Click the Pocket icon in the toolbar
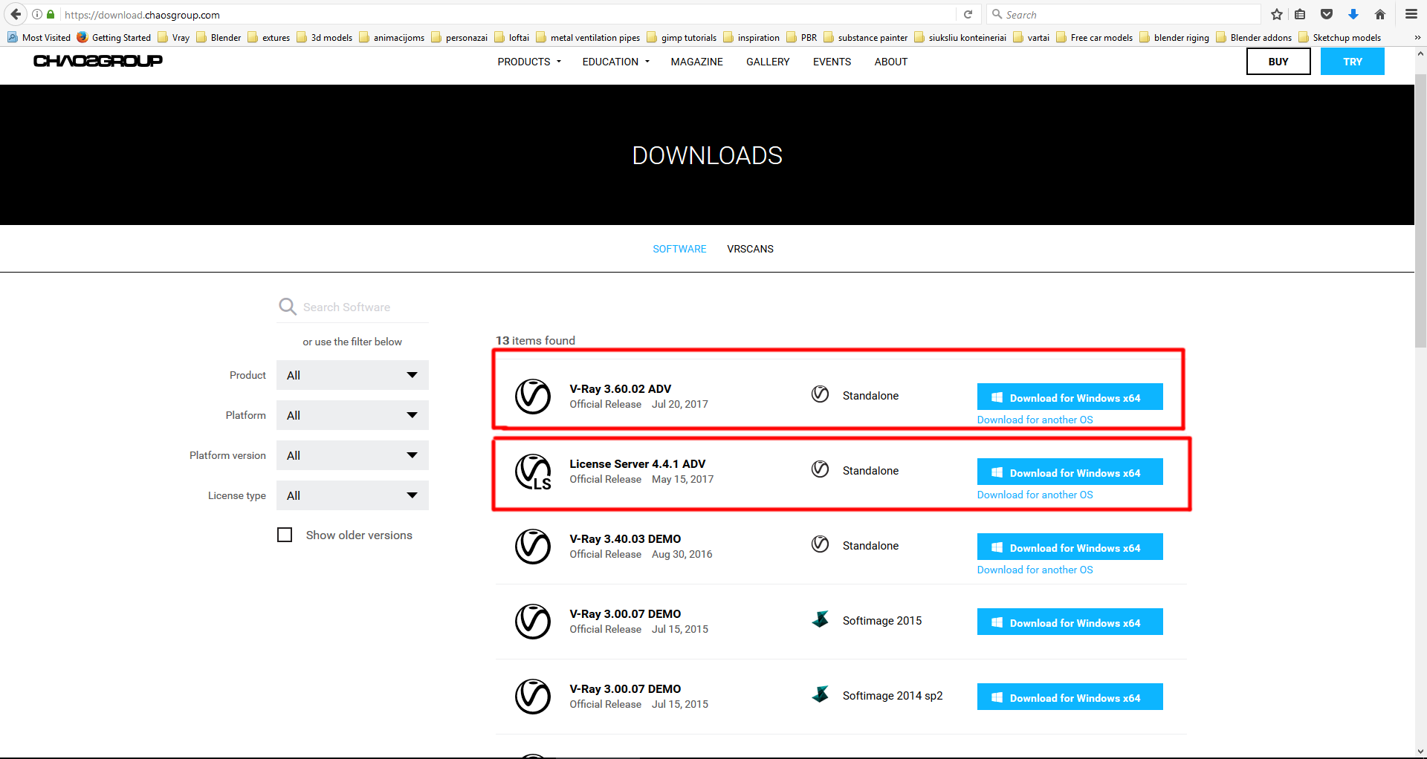The image size is (1427, 759). click(x=1327, y=14)
